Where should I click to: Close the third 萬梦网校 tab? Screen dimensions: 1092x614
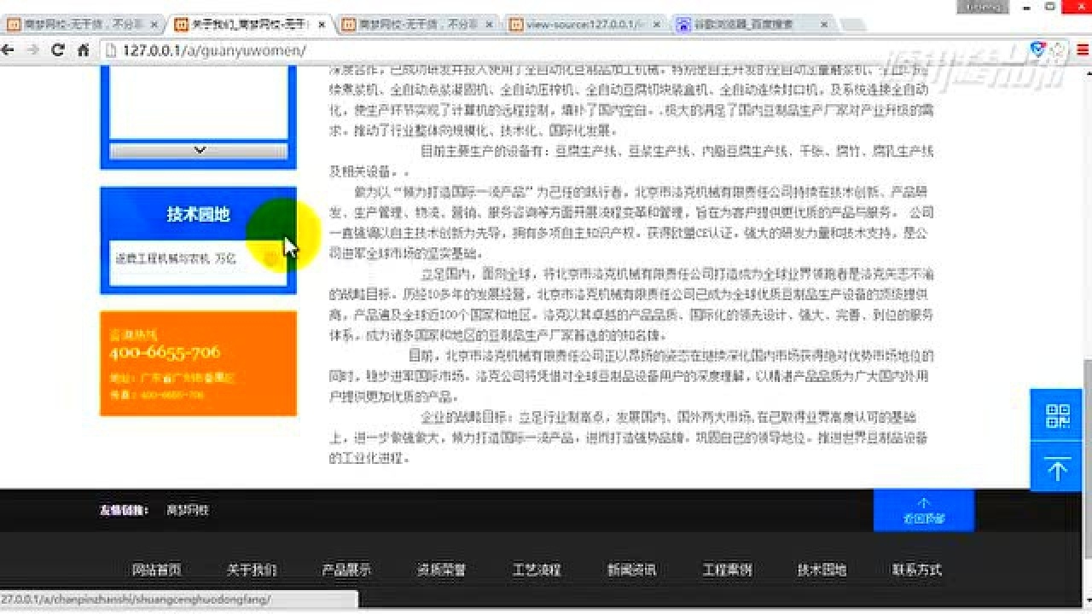pyautogui.click(x=489, y=25)
